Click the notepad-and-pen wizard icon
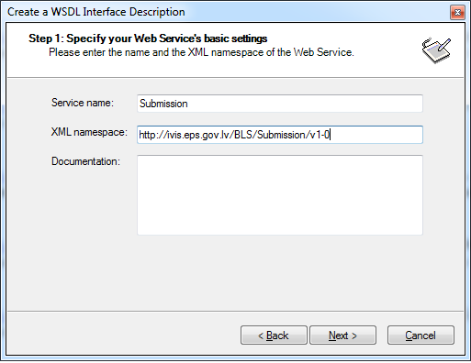 coord(436,50)
